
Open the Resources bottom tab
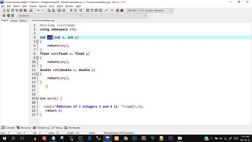[x=24, y=128]
